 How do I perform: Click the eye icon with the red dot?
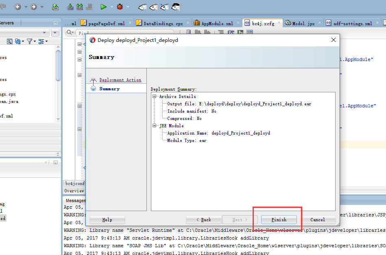(153, 7)
